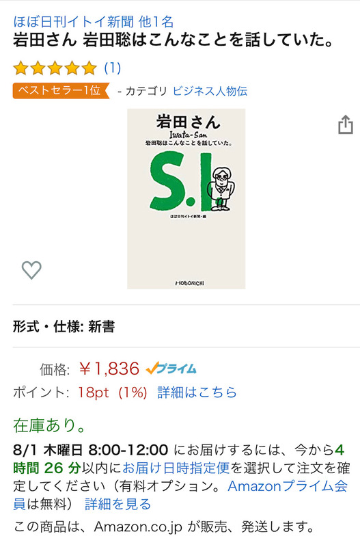Click the プライム badge logo
The image size is (360, 547).
pos(171,369)
